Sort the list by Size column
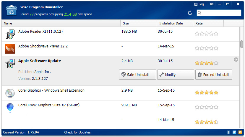245x137 pixels. (x=139, y=23)
